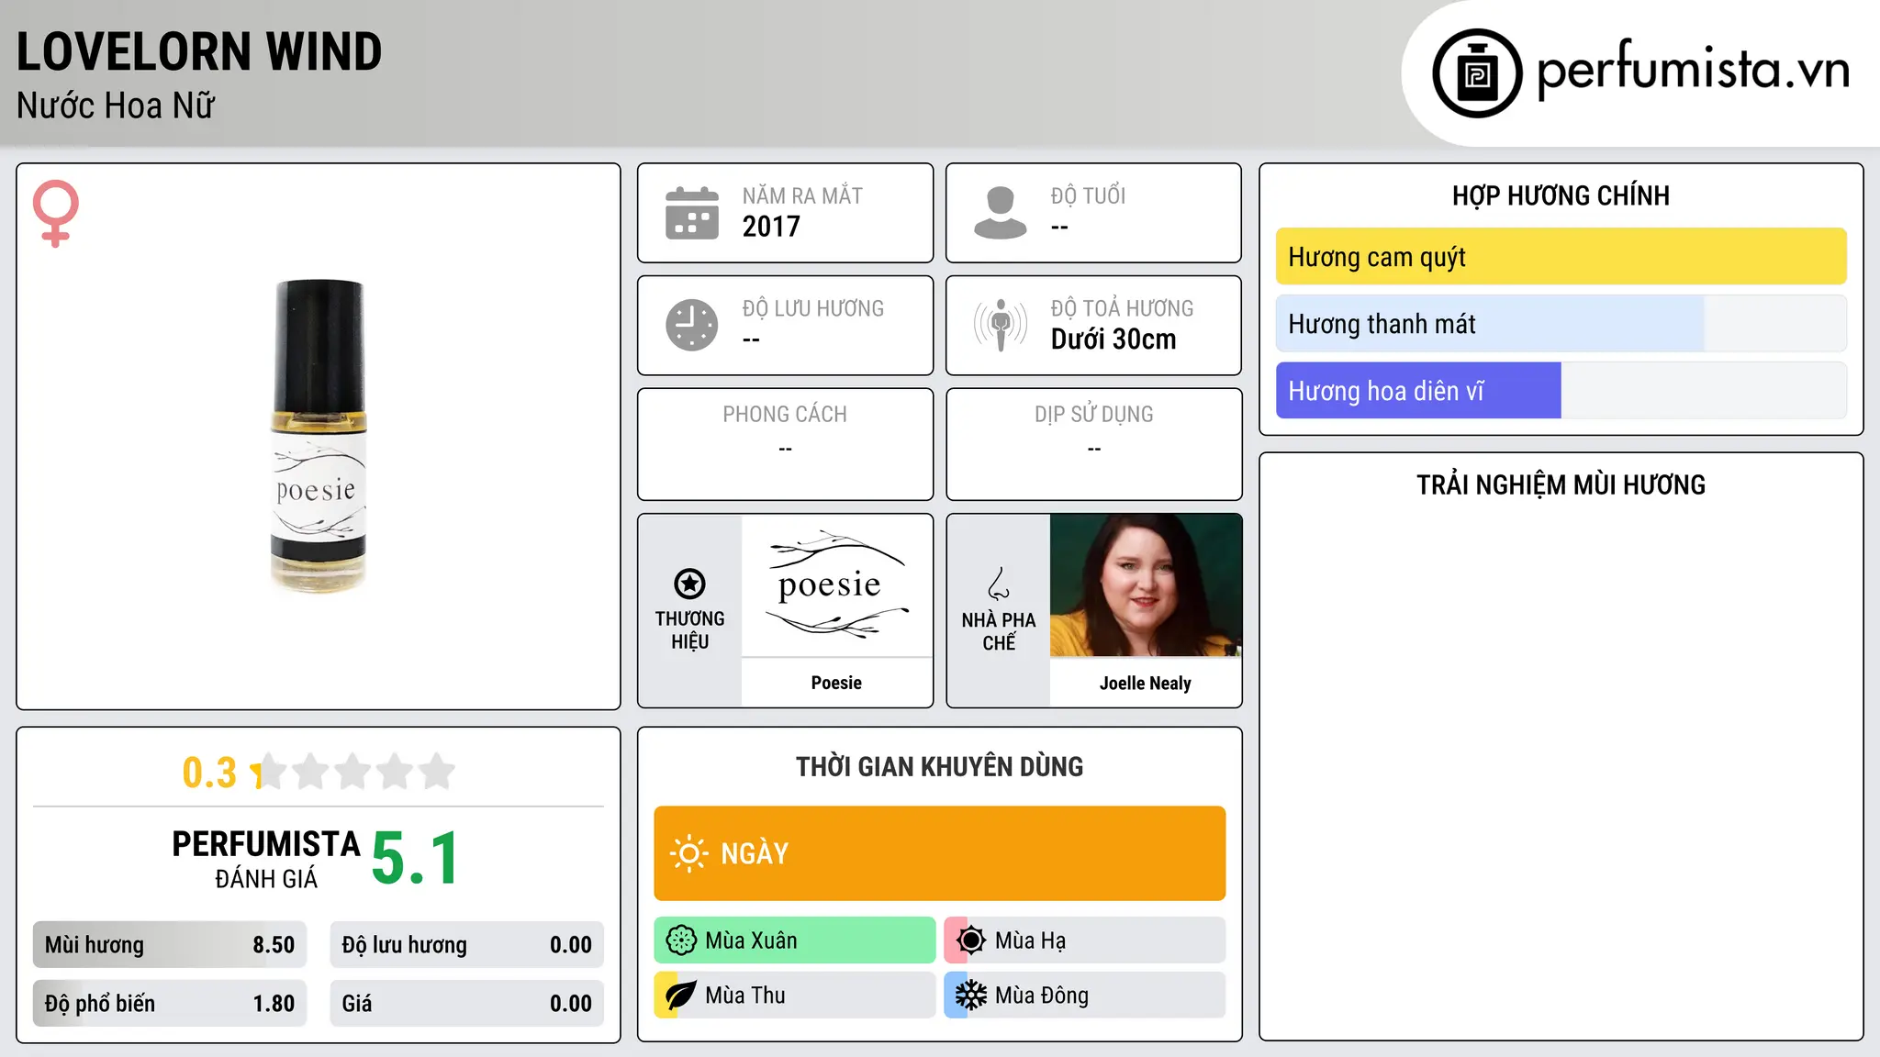Click the clock icon beside Độ lưu hương
The width and height of the screenshot is (1880, 1057).
[x=692, y=325]
